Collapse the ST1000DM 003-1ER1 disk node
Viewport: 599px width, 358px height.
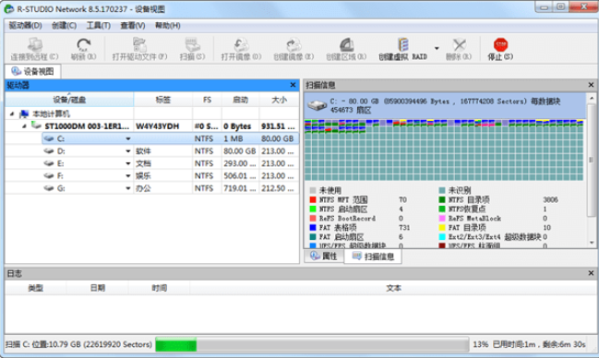point(24,125)
